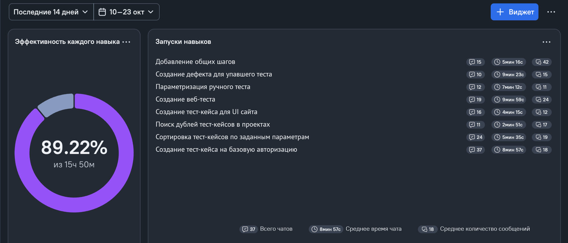The width and height of the screenshot is (568, 243).
Task: Open options for Запуски навыков widget
Action: (546, 42)
